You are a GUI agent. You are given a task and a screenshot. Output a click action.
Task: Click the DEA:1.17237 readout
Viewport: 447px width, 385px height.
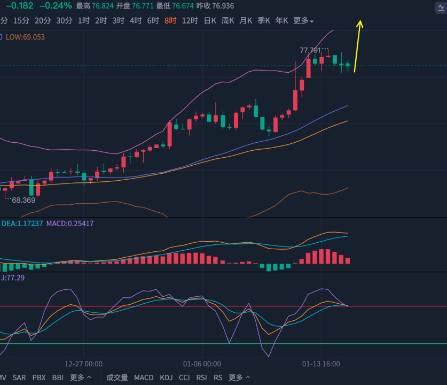pyautogui.click(x=22, y=224)
